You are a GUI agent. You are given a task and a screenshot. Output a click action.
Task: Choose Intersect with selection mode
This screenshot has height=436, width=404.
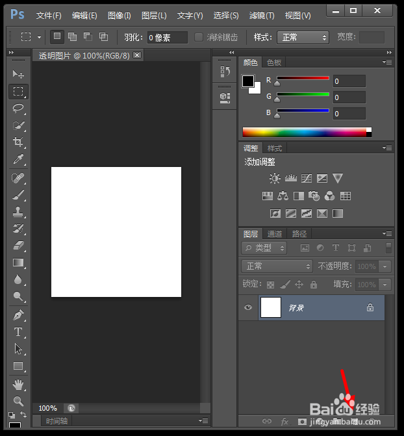[103, 36]
